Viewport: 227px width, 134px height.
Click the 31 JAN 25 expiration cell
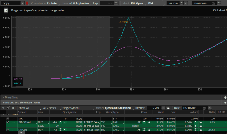(x=92, y=126)
